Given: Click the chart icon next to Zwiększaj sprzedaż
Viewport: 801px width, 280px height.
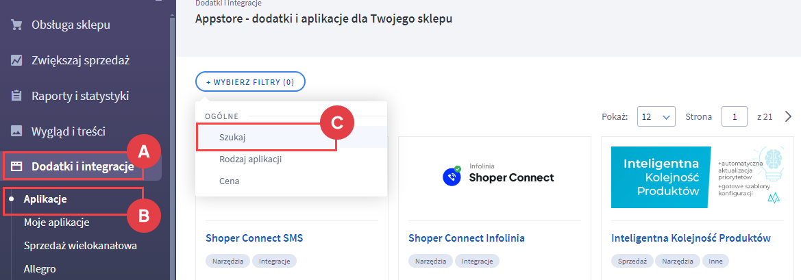Looking at the screenshot, I should tap(16, 60).
